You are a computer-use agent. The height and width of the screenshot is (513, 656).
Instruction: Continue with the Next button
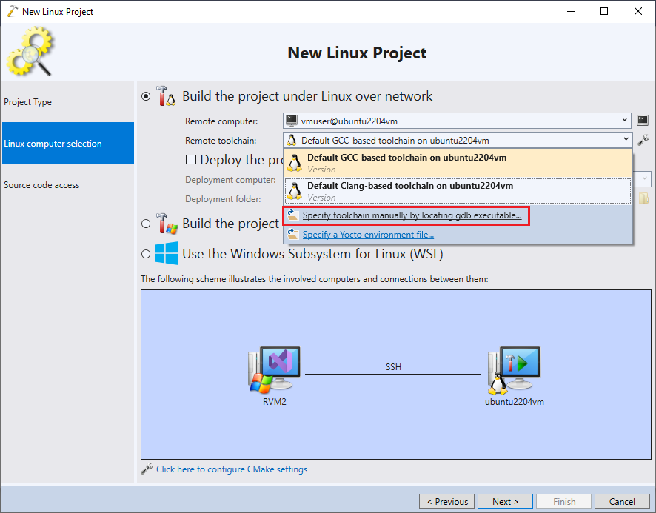point(505,501)
